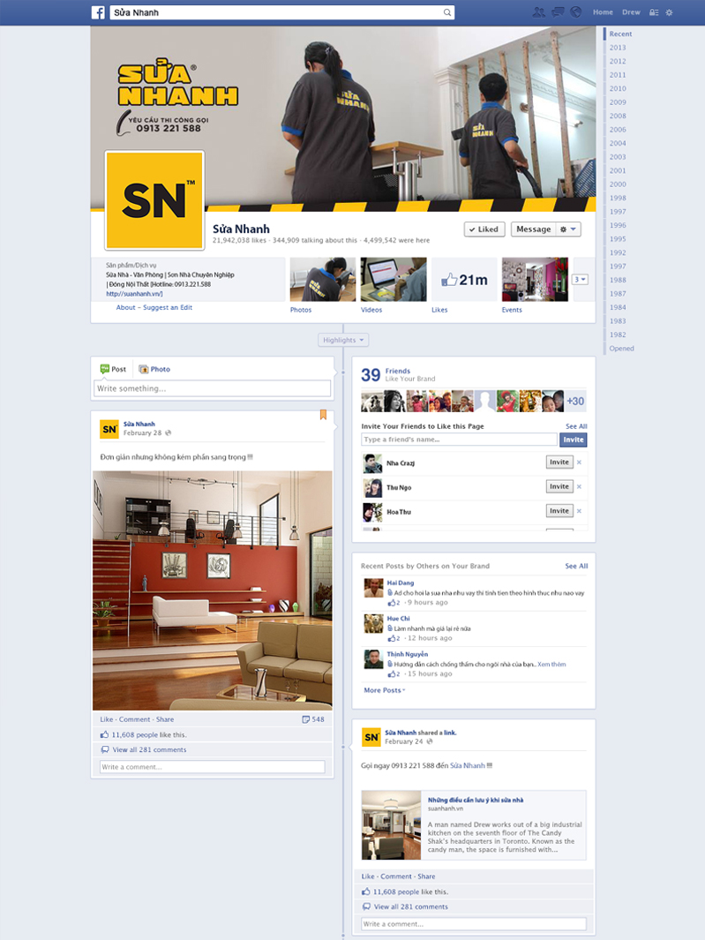Click Like on February 28 post
705x940 pixels.
coord(107,719)
